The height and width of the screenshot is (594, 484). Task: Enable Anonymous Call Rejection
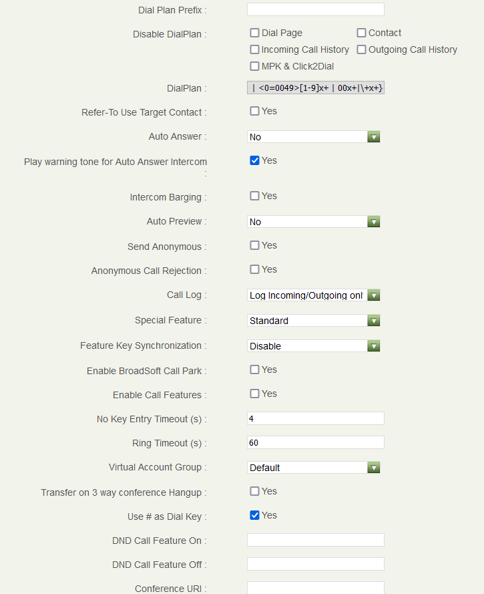254,269
